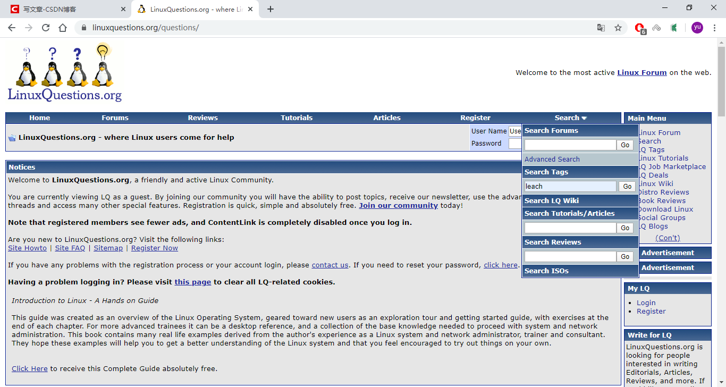Open the AdBlock extension showing 6 blocked
Viewport: 726px width, 387px height.
pos(639,28)
